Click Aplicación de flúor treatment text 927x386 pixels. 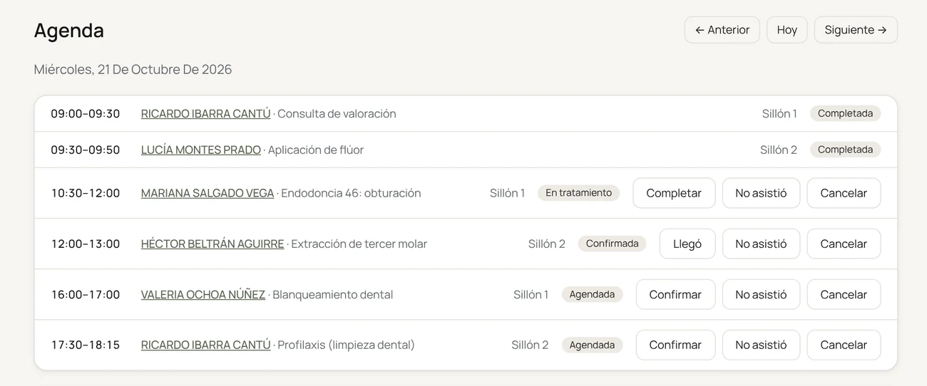(316, 150)
